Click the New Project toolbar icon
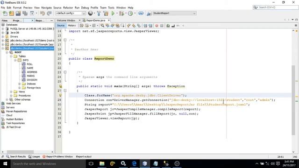299x168 pixels. click(11, 14)
